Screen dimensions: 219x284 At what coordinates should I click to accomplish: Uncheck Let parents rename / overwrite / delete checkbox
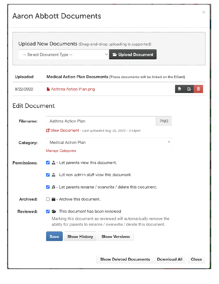pos(48,187)
